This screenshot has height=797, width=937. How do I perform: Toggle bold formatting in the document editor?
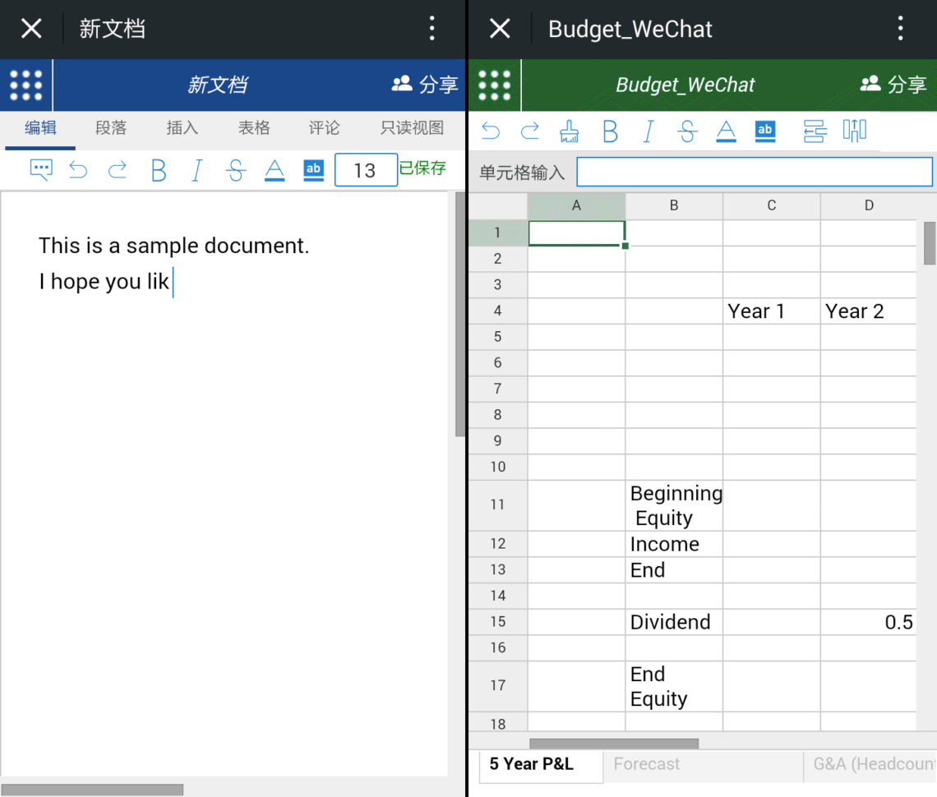click(x=158, y=170)
